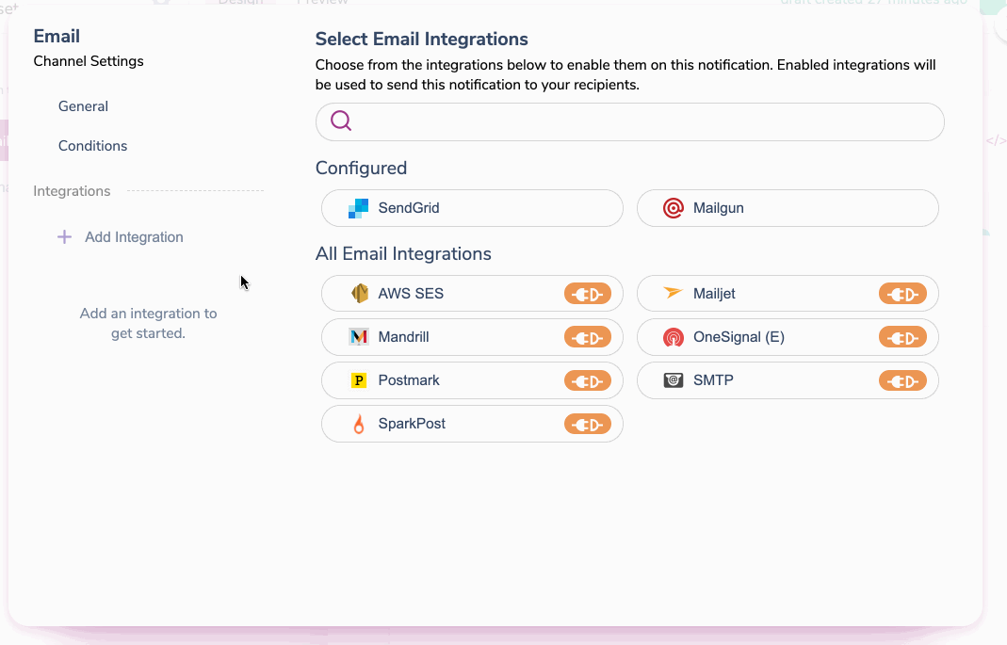
Task: Click the Mailjet plug connect icon
Action: [x=902, y=294]
